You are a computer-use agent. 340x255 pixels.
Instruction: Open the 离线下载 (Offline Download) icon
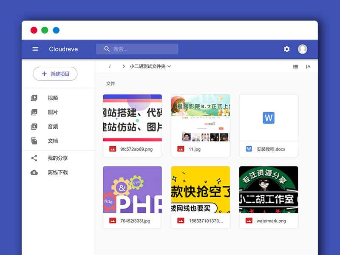coord(34,172)
